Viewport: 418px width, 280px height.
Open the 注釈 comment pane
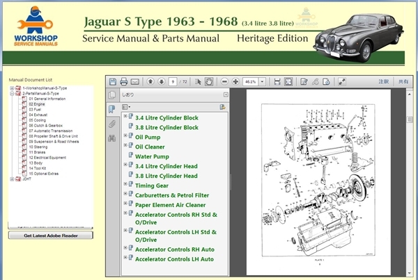coord(384,81)
